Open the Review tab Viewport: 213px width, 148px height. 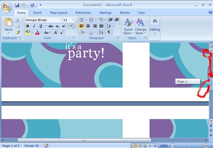click(125, 13)
